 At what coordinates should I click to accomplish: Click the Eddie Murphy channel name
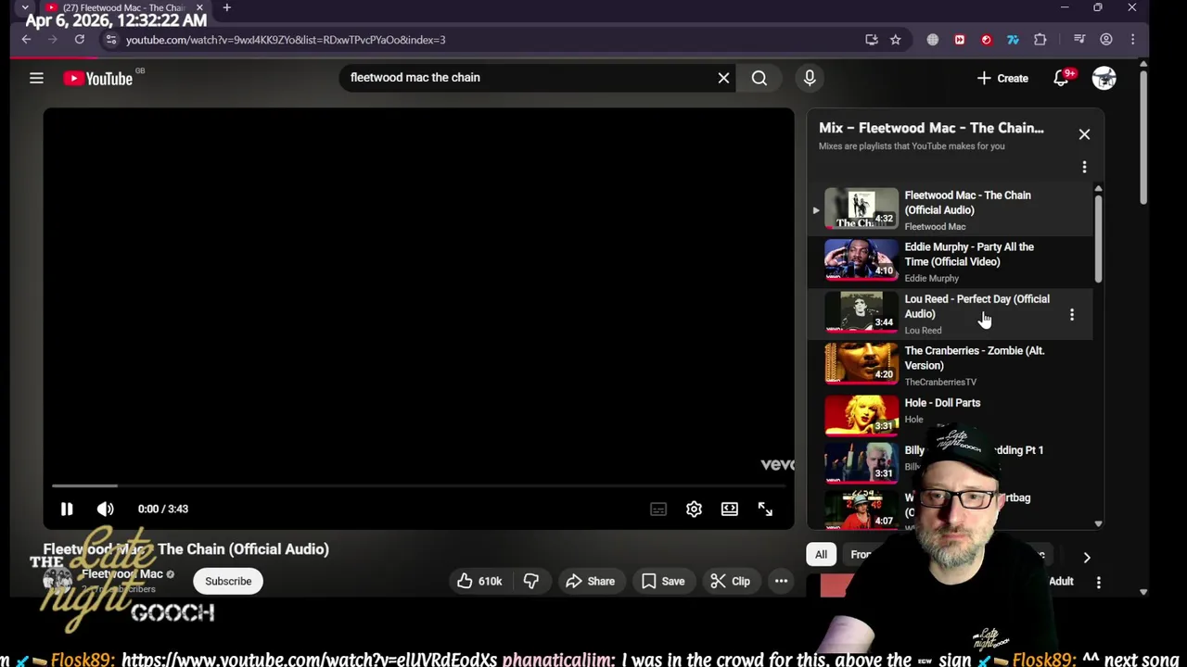coord(931,278)
